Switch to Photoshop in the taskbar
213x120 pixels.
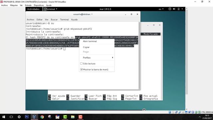tap(27, 117)
